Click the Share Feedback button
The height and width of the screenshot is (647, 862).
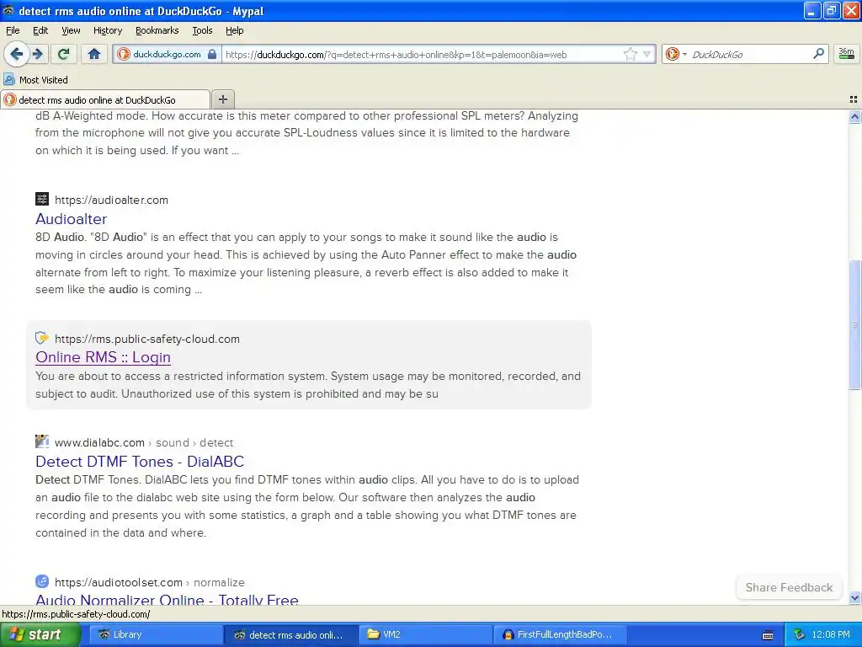pos(789,587)
